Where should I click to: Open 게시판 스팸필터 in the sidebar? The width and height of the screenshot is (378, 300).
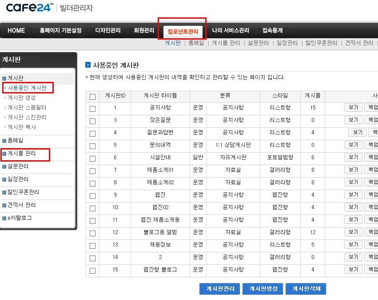[x=27, y=107]
